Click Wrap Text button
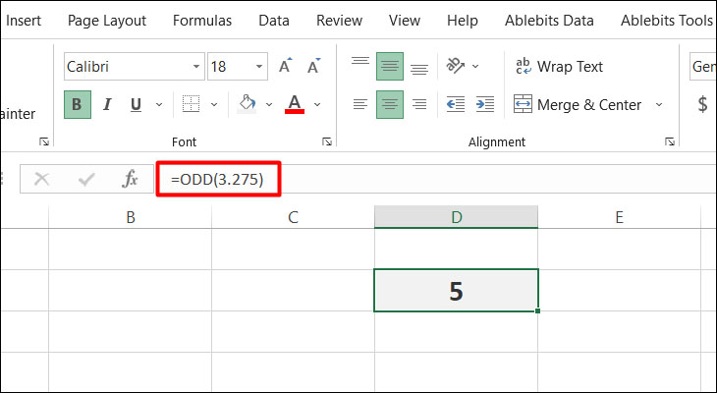 [x=559, y=67]
